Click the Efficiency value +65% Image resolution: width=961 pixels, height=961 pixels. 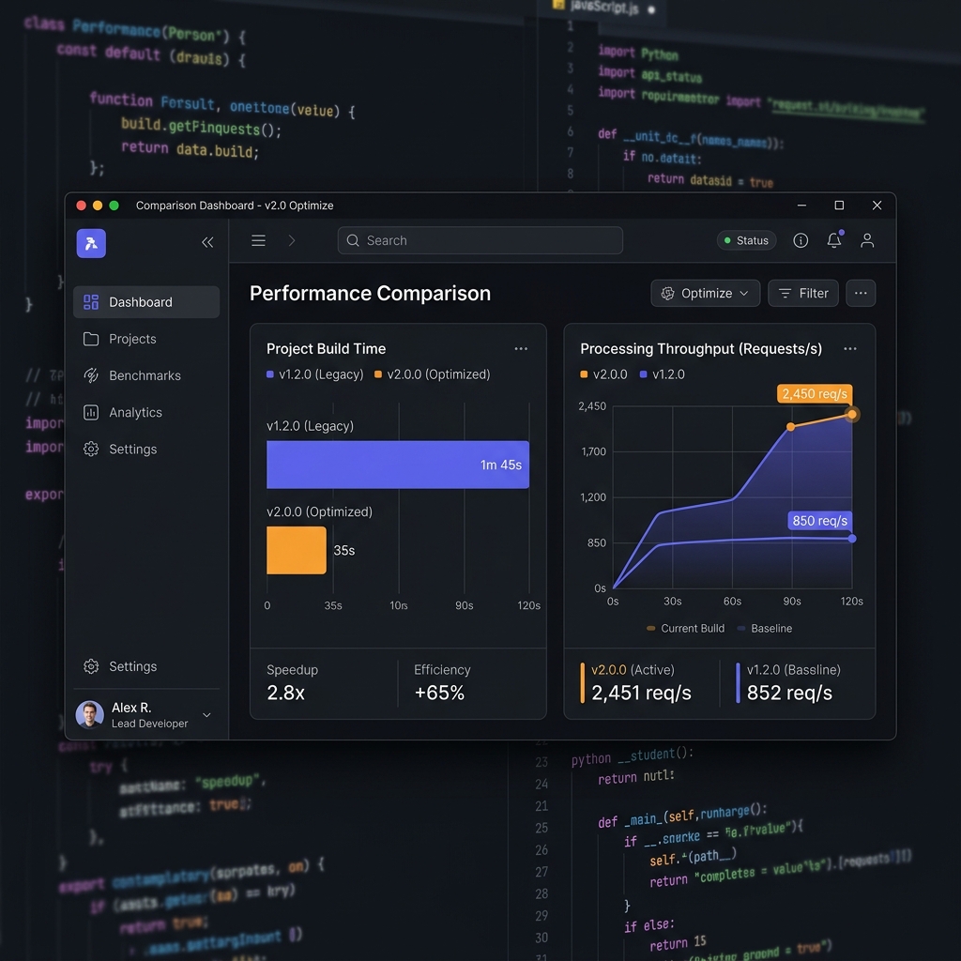[439, 693]
